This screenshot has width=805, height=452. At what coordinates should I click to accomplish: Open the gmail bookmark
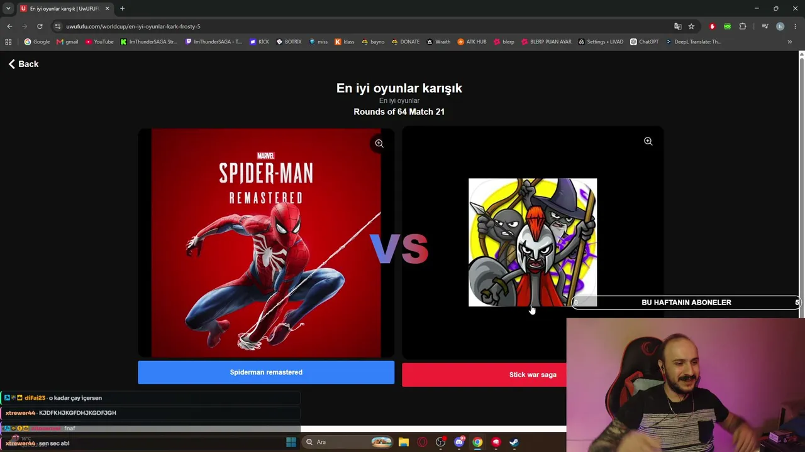(67, 42)
